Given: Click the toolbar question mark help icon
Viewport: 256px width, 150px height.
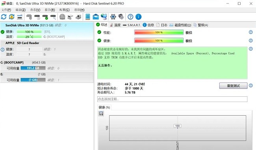Looking at the screenshot, I should tap(130, 17).
